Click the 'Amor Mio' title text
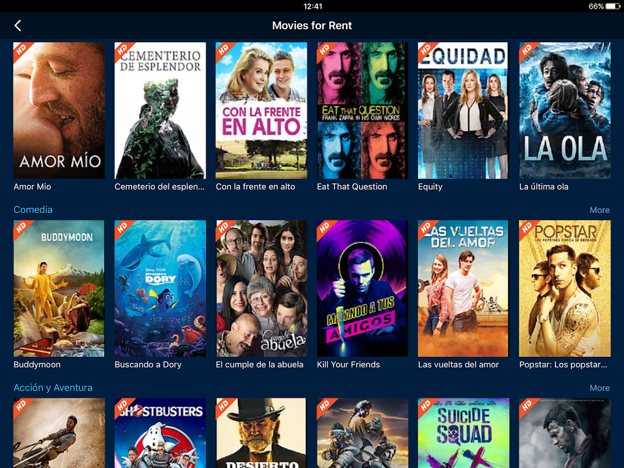Viewport: 624px width, 468px height. 32,187
